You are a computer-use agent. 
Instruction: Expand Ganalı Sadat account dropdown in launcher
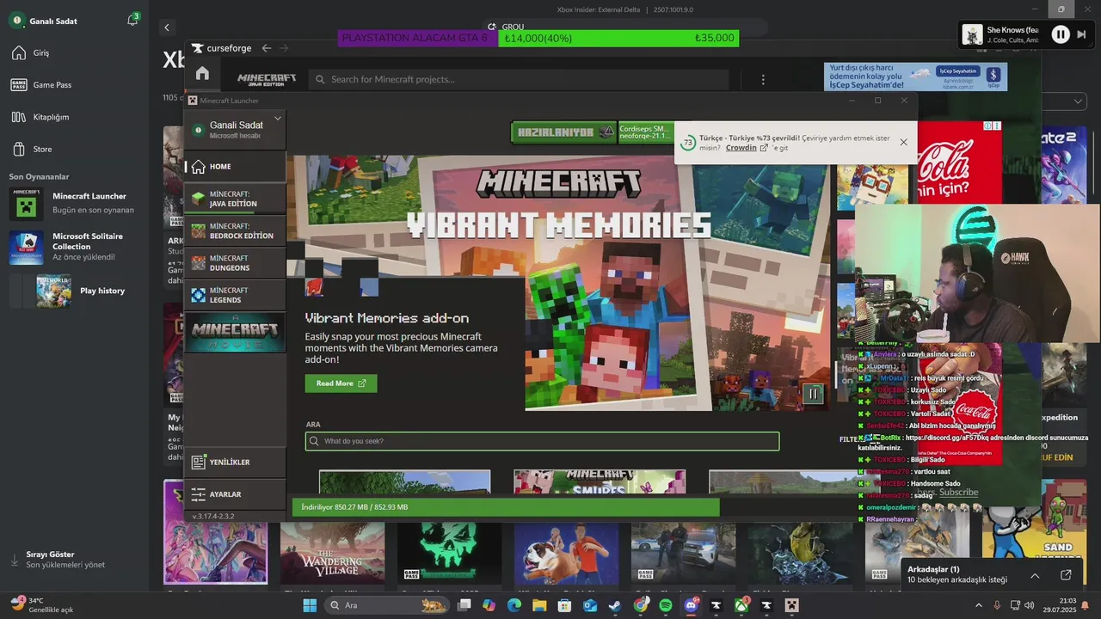pyautogui.click(x=277, y=119)
